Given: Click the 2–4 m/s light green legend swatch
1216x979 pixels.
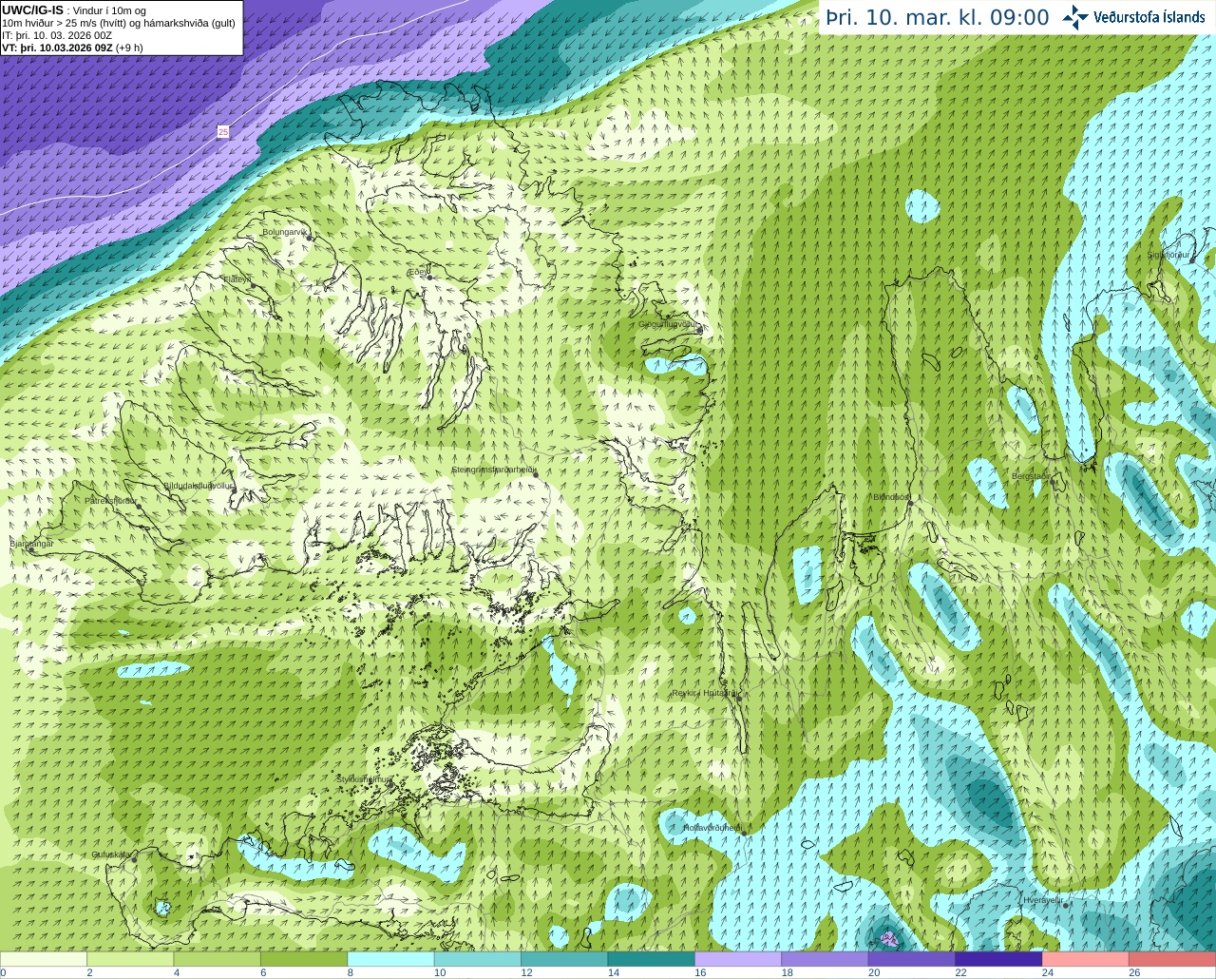Looking at the screenshot, I should (x=130, y=959).
